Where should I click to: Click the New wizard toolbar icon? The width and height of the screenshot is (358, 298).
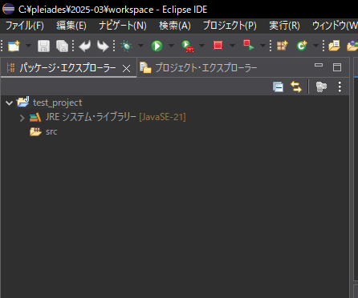click(14, 46)
